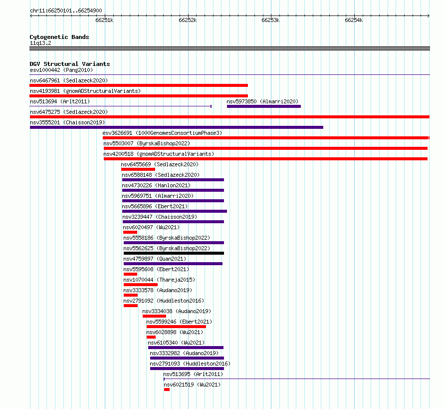Open the nsv4759897 (Quan2021) label
This screenshot has height=409, width=444.
[155, 259]
